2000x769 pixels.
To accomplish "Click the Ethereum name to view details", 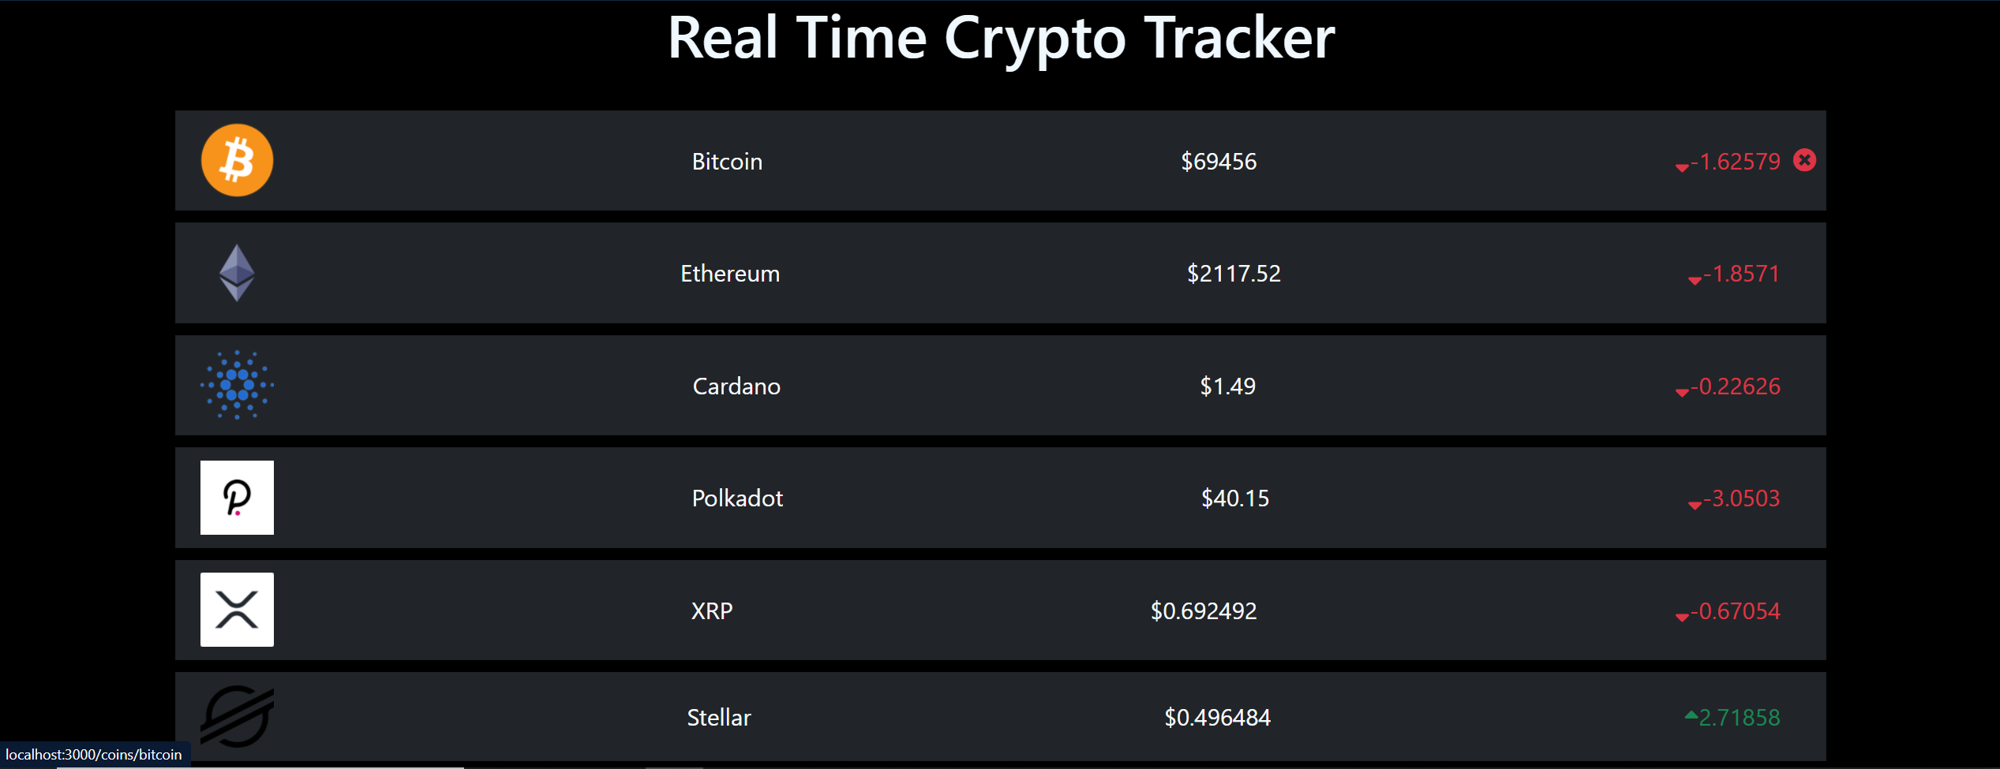I will (729, 273).
